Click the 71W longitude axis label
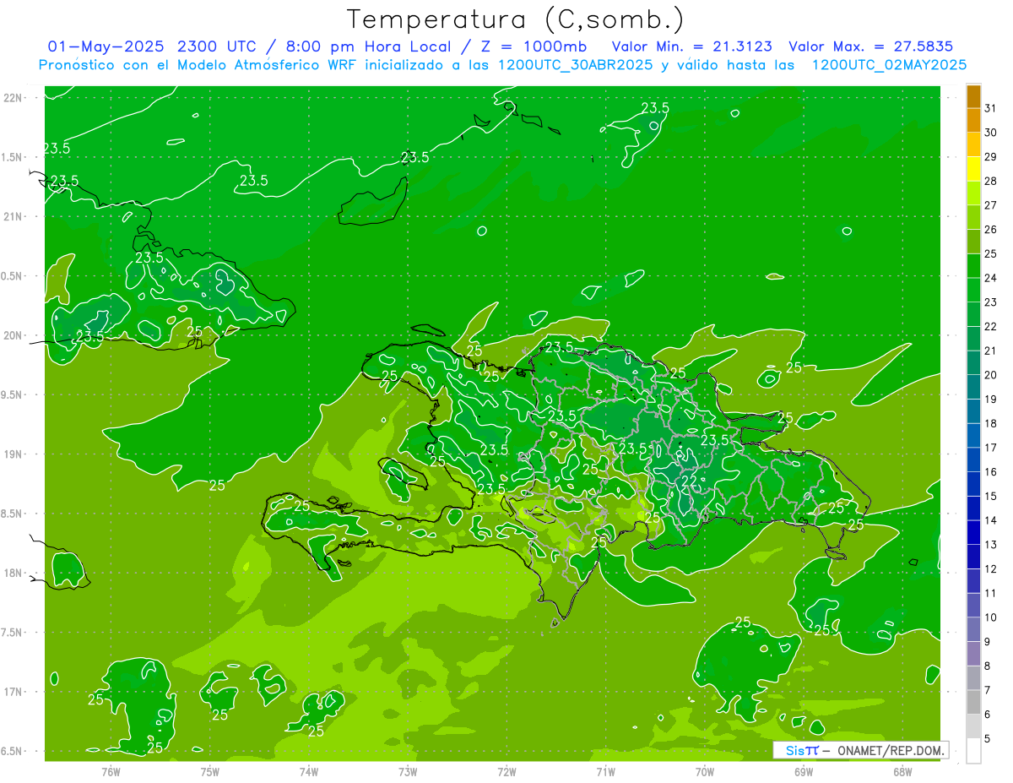Viewport: 1013px width, 783px height. pos(605,772)
